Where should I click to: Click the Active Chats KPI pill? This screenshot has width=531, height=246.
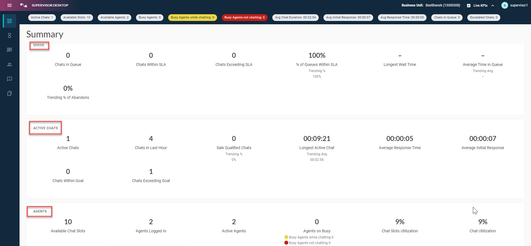(x=42, y=17)
